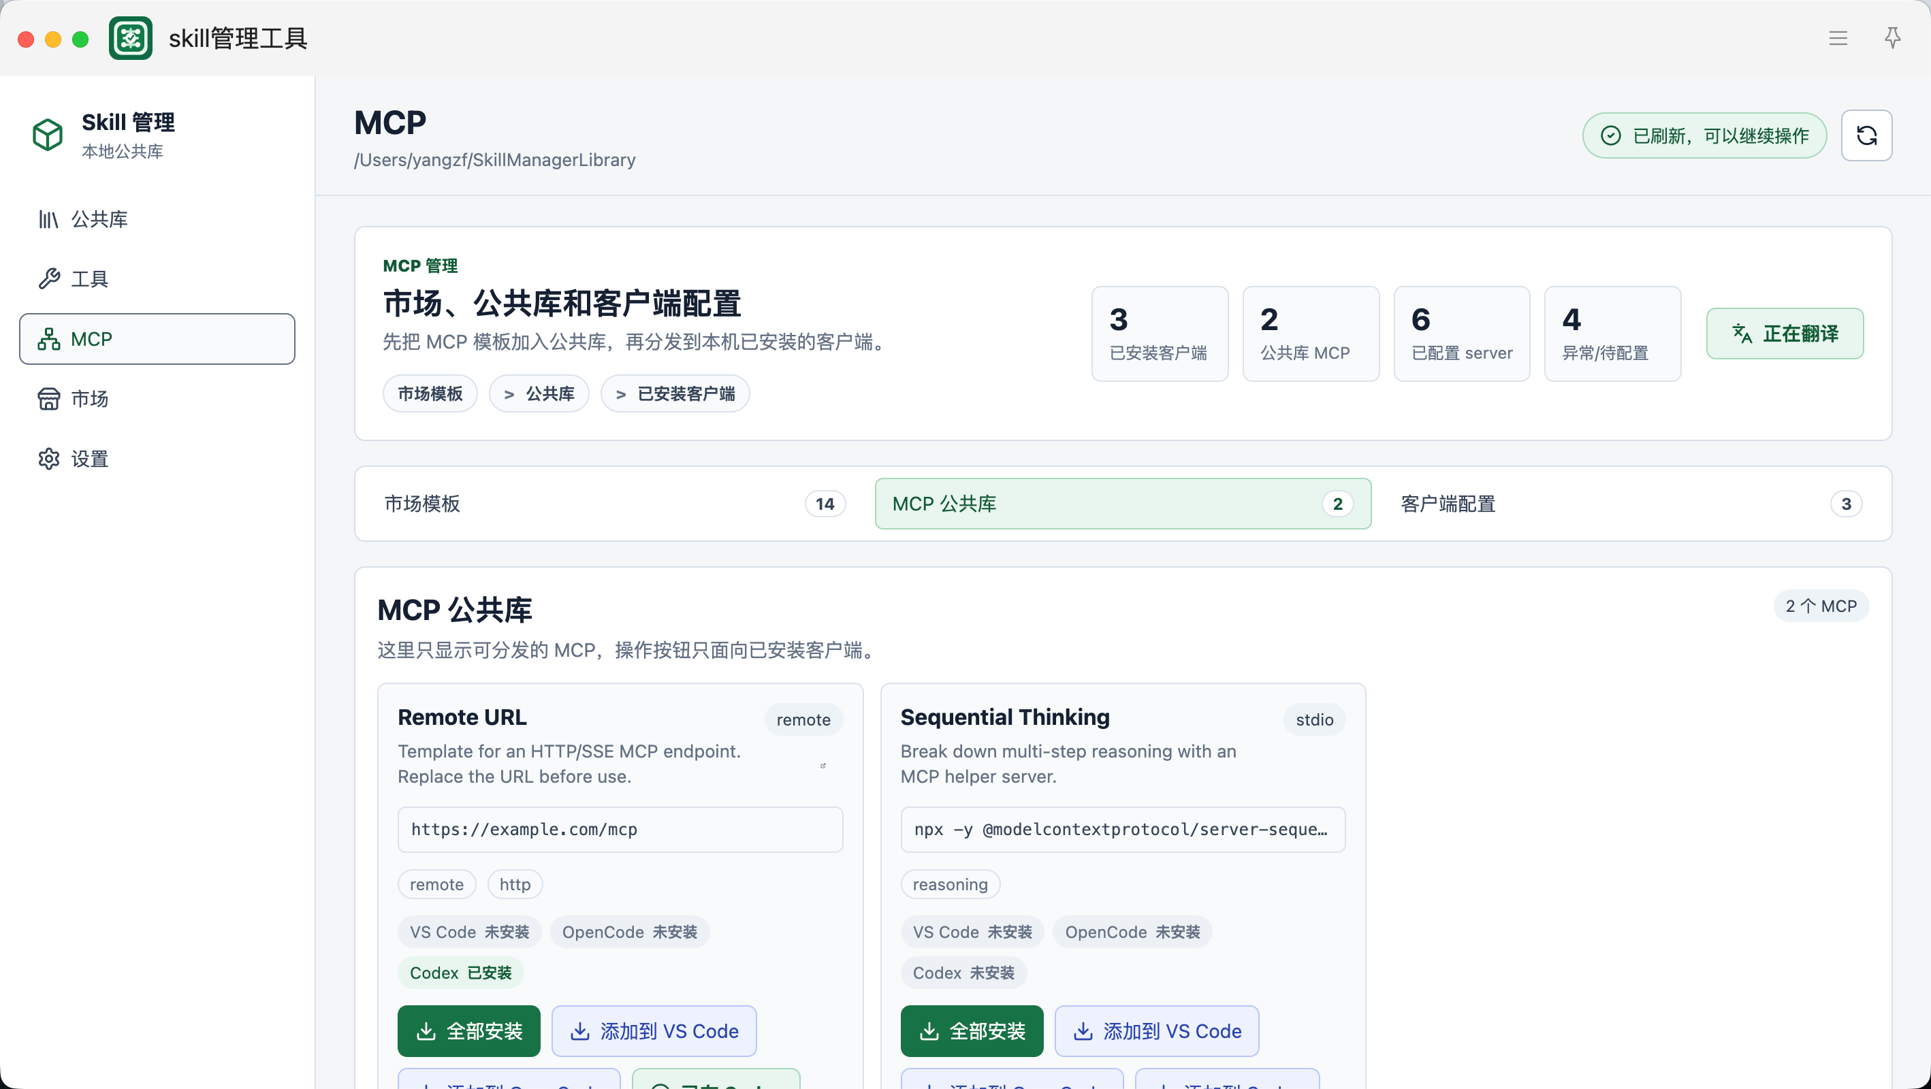This screenshot has width=1931, height=1089.
Task: Click 全部安装 on the Remote URL card
Action: (468, 1031)
